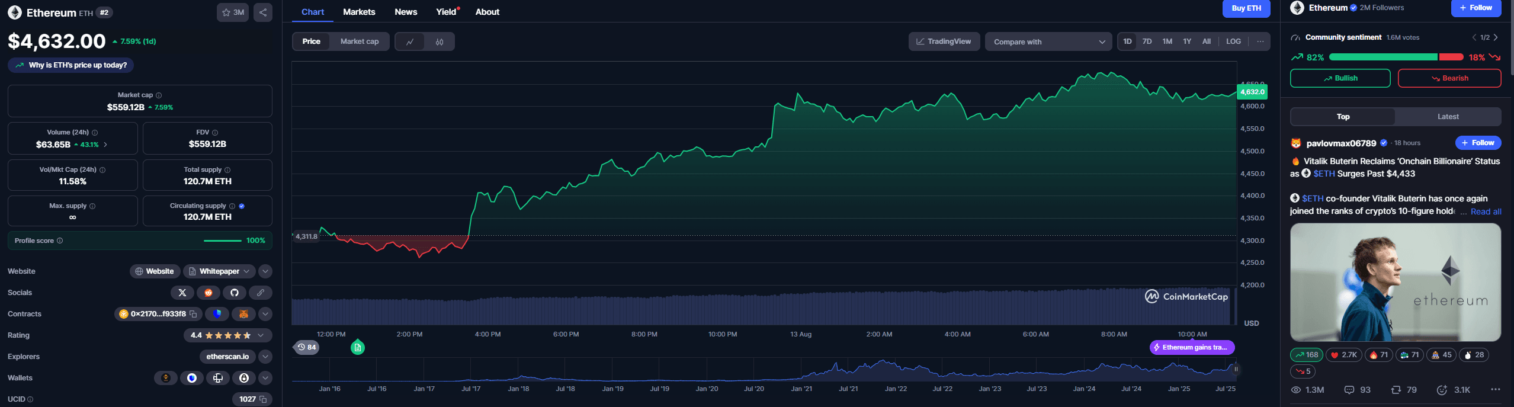Open comments on pavlovmax06789's post
The image size is (1514, 407).
(1358, 390)
